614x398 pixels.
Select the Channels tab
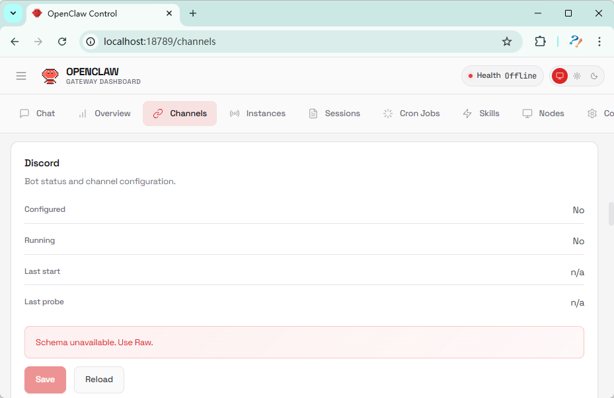[180, 114]
